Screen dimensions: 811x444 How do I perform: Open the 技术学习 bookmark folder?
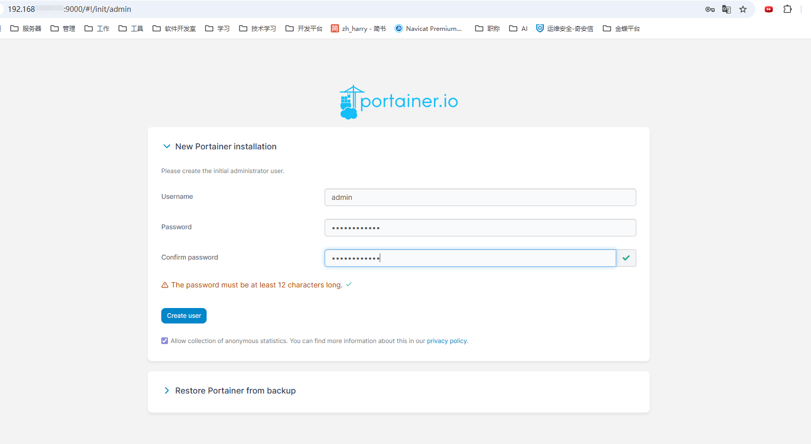[258, 28]
